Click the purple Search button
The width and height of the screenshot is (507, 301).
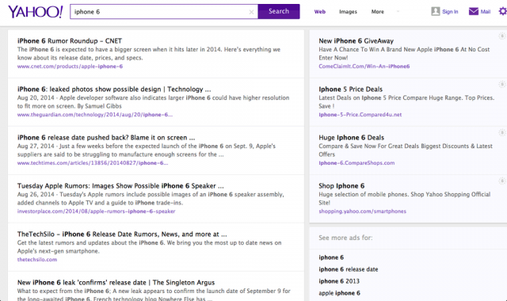coord(279,11)
